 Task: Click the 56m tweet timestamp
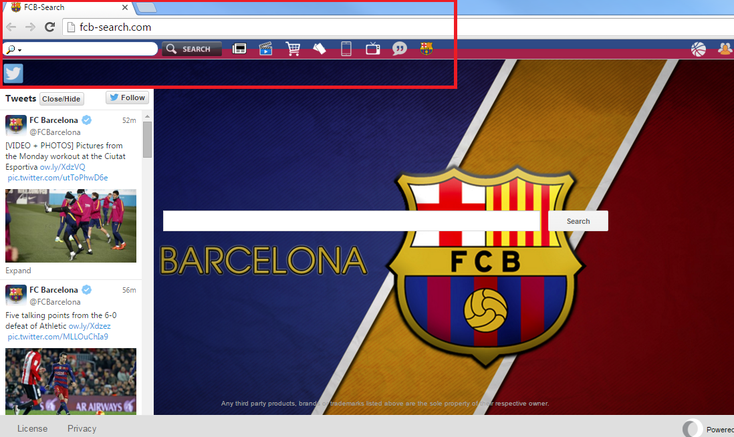[x=129, y=290]
